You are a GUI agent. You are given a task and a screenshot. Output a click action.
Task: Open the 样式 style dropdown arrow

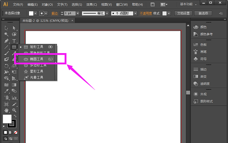pyautogui.click(x=169, y=14)
